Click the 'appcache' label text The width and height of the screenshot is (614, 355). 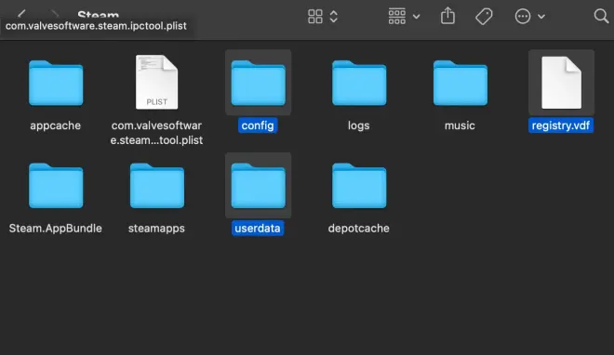click(55, 125)
